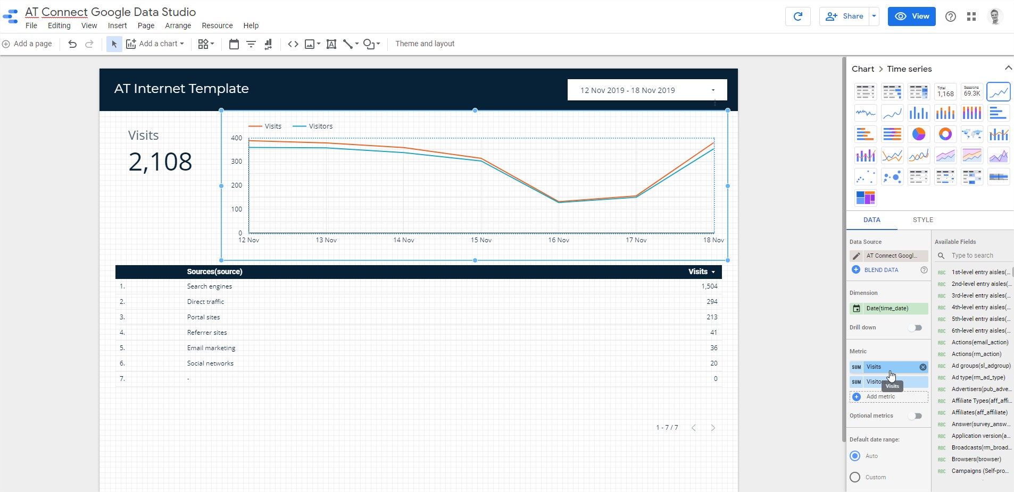The height and width of the screenshot is (492, 1014).
Task: Open Theme and layout
Action: pyautogui.click(x=425, y=44)
